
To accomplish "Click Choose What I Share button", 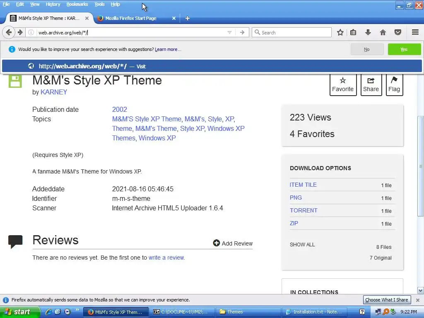I will (x=387, y=300).
